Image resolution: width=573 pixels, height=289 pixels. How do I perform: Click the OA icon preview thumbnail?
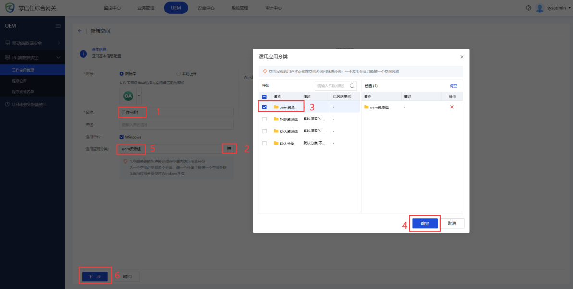(128, 96)
